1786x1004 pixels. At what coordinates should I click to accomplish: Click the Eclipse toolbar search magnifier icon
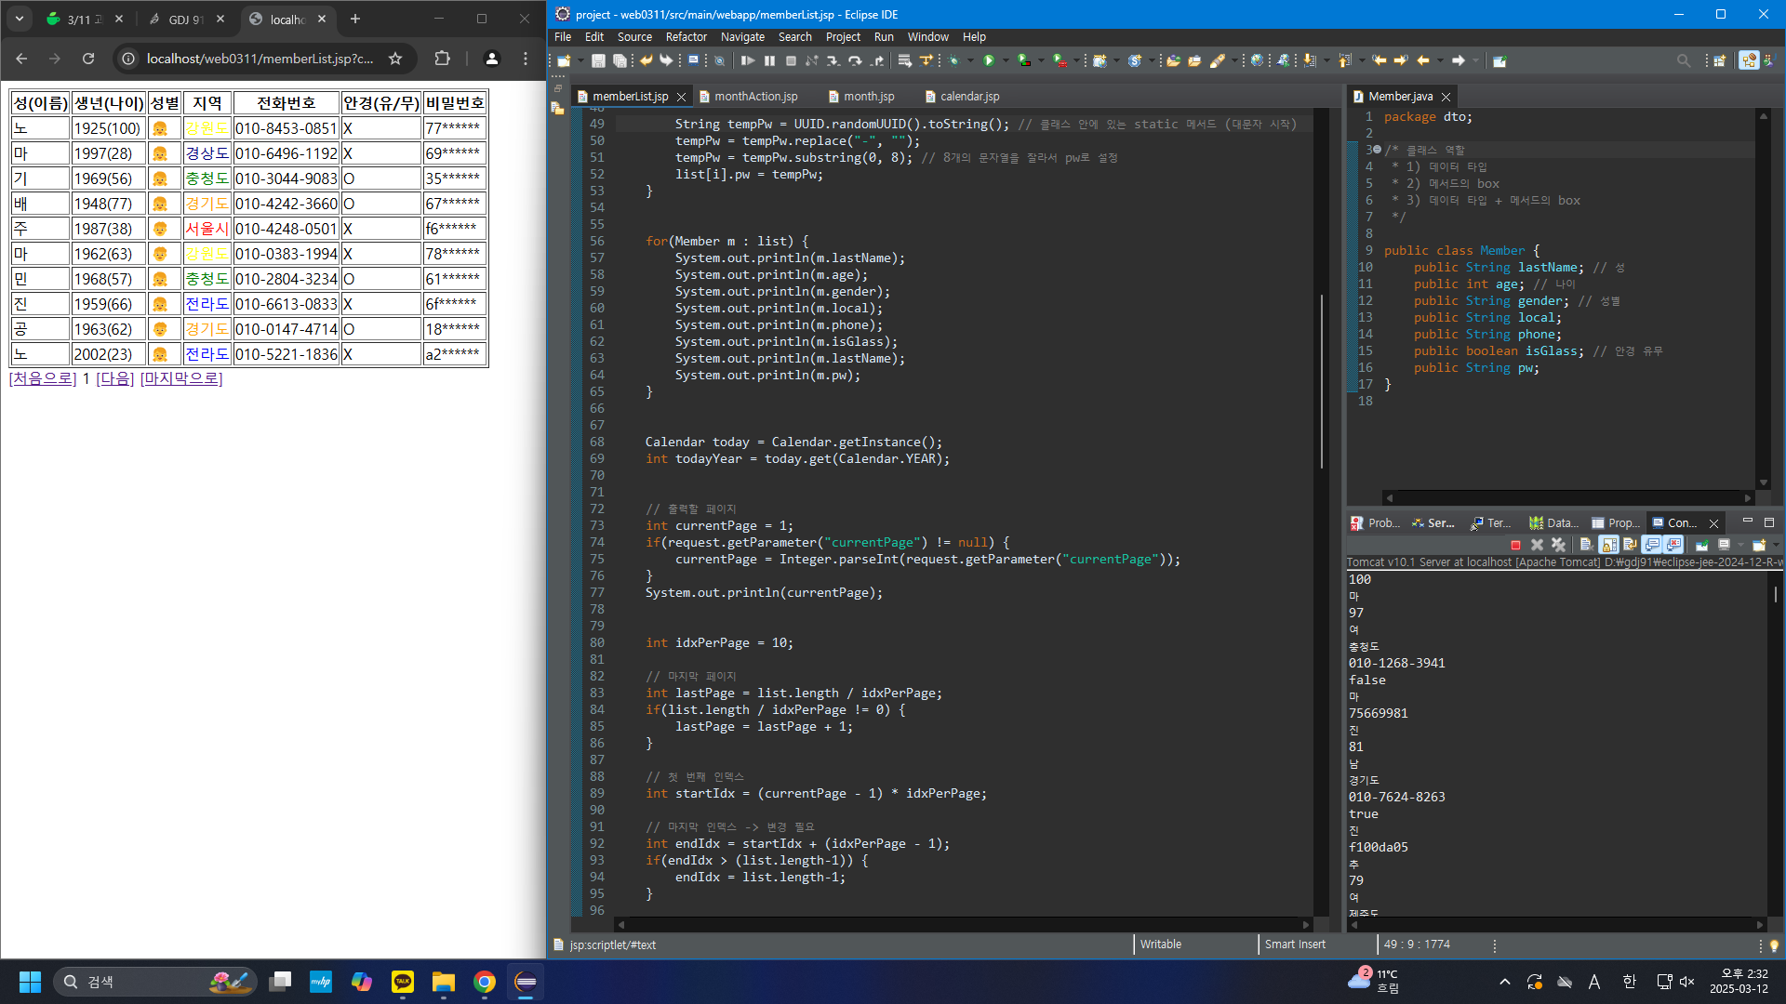pyautogui.click(x=1683, y=60)
